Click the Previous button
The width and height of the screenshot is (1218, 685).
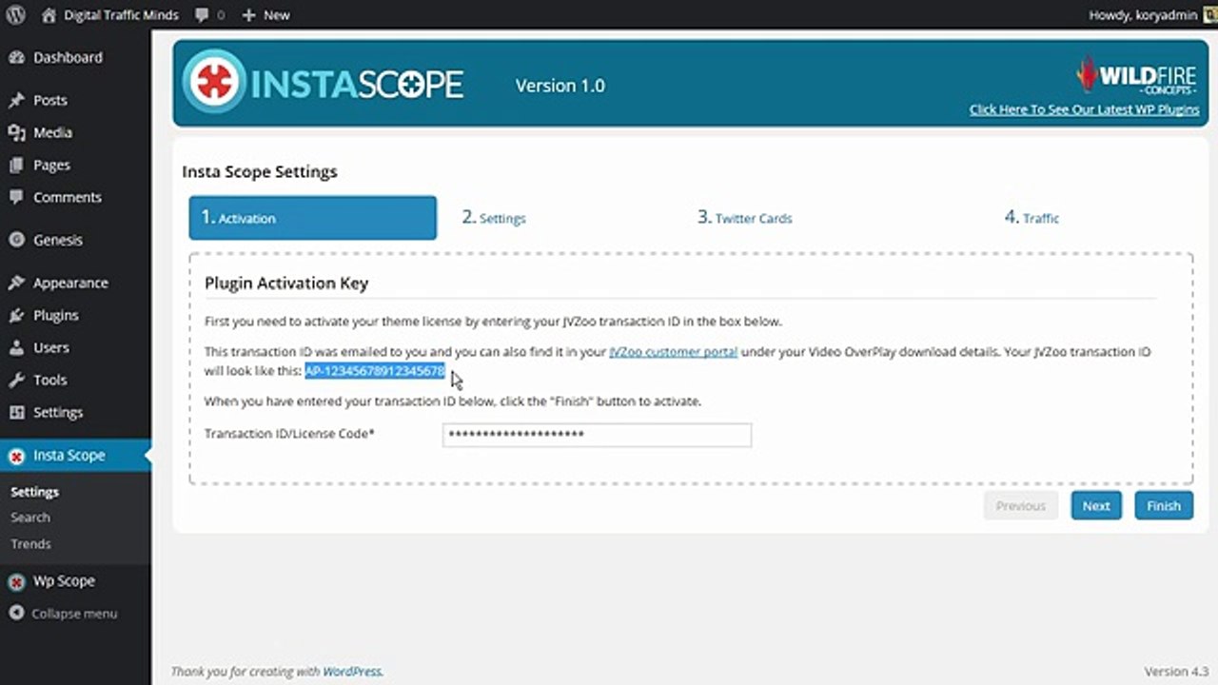pos(1021,505)
